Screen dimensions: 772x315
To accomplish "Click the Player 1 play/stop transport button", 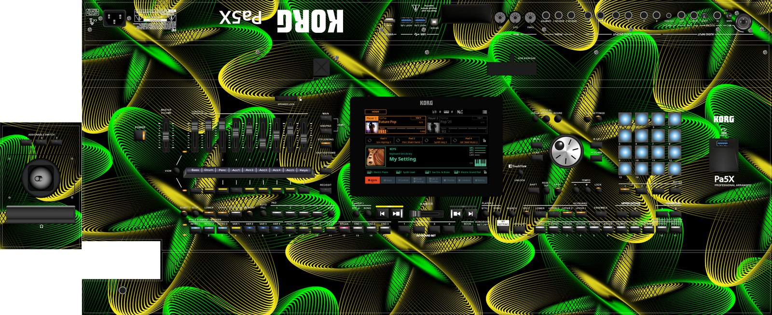I will tap(396, 213).
